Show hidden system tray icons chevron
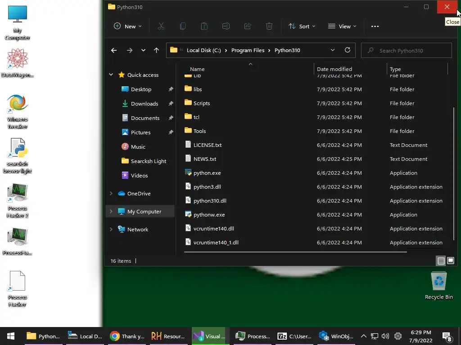 click(363, 336)
